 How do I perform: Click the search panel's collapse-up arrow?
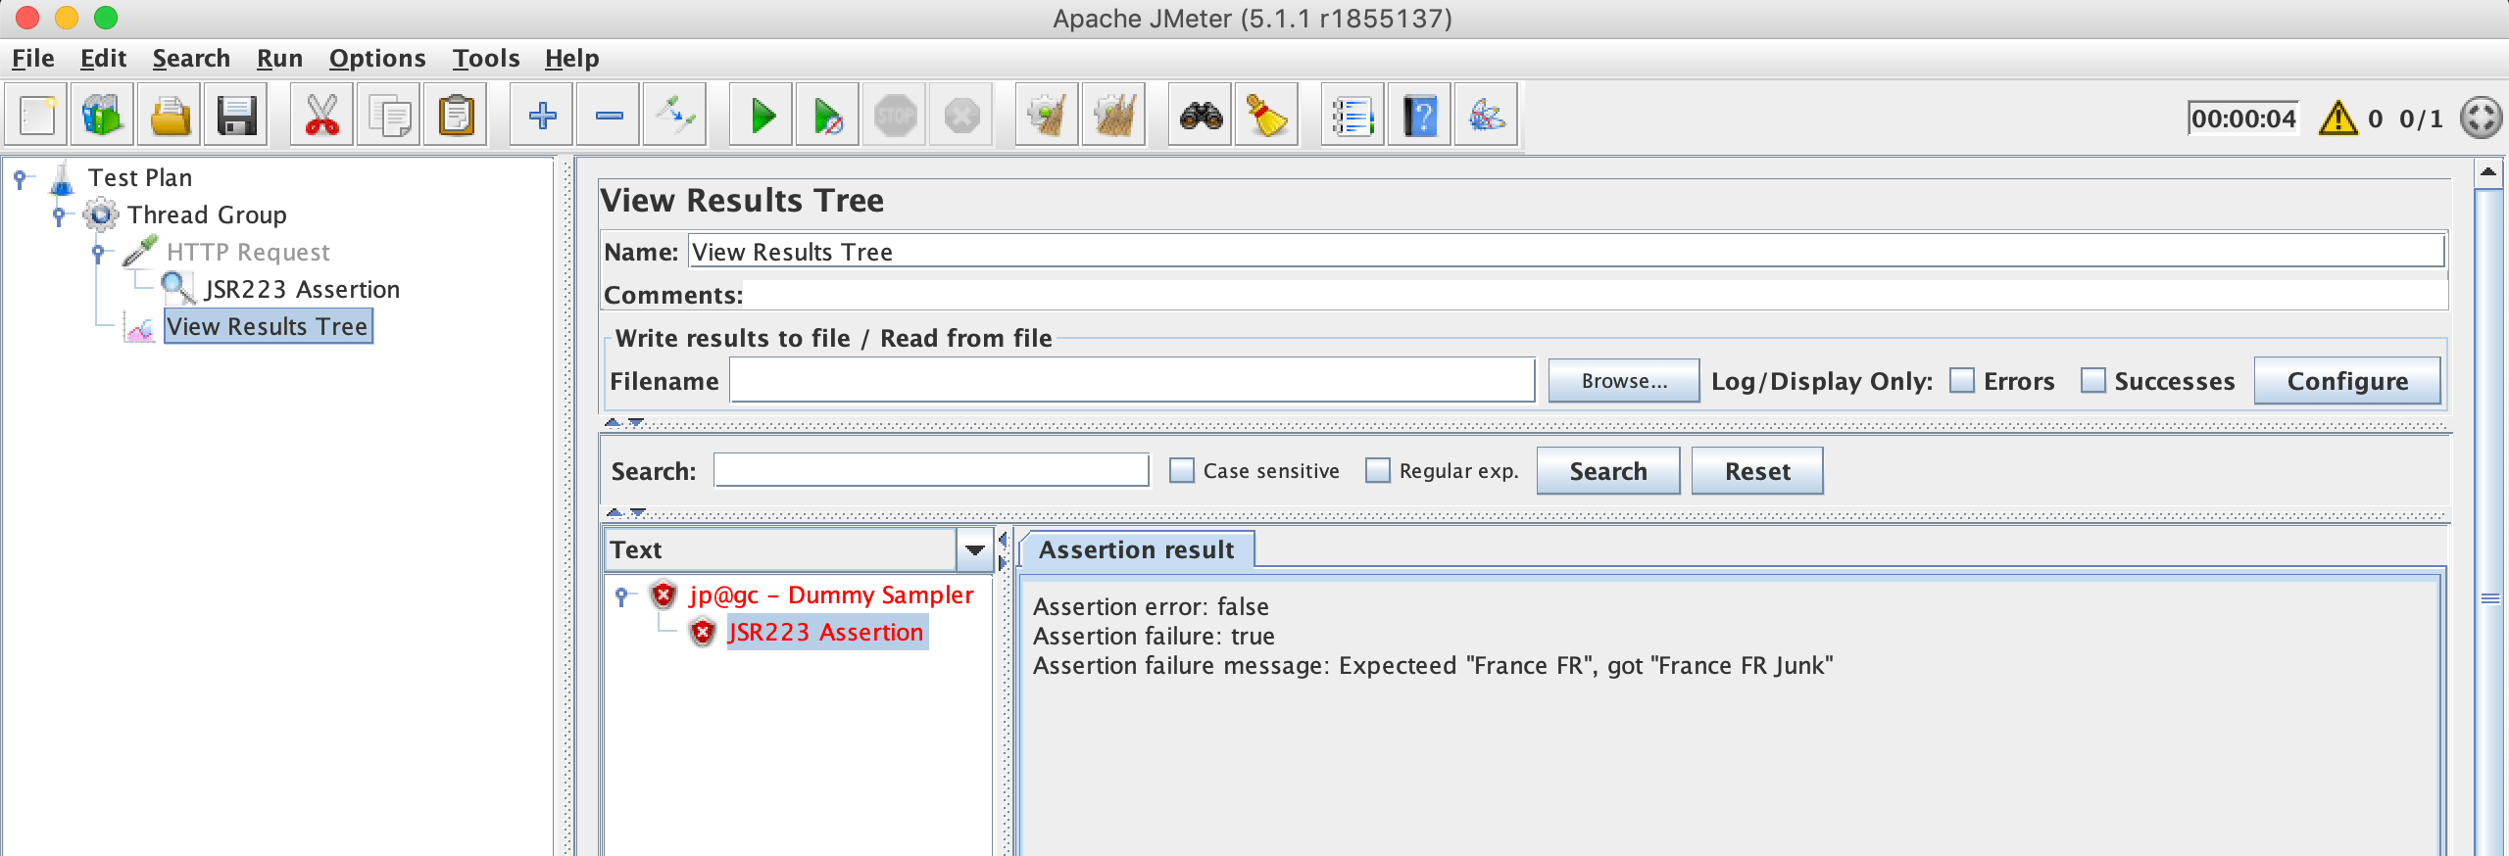[615, 512]
